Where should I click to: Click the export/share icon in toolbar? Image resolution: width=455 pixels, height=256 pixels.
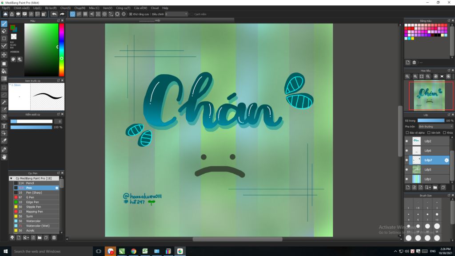click(12, 14)
